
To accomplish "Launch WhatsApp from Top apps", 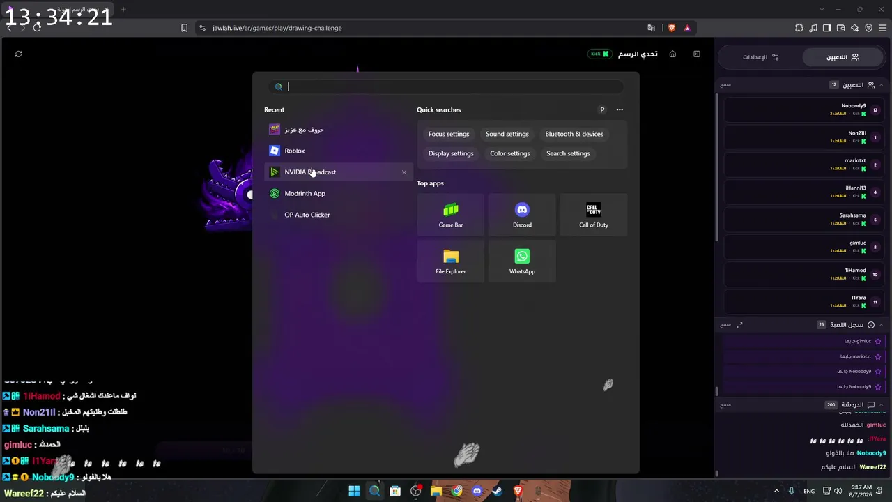I will tap(522, 261).
